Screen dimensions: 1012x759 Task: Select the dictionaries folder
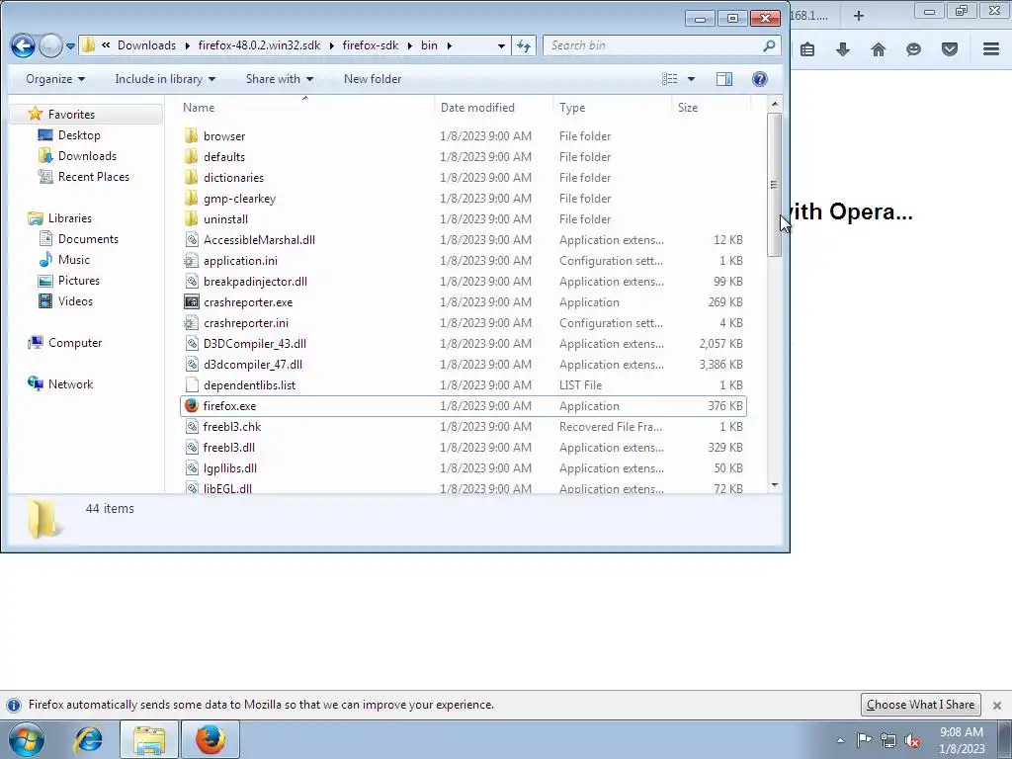[233, 178]
